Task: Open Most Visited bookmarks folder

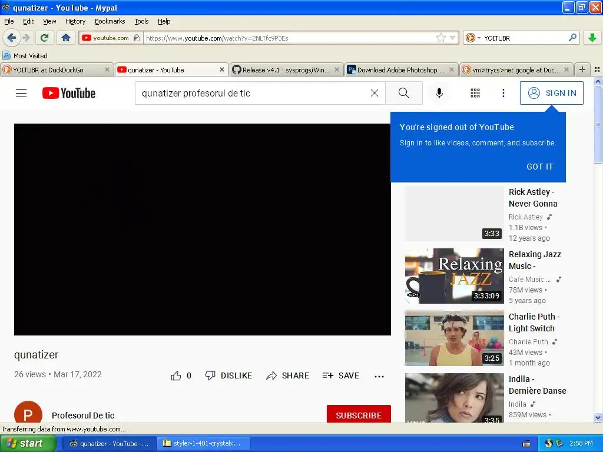Action: click(25, 56)
